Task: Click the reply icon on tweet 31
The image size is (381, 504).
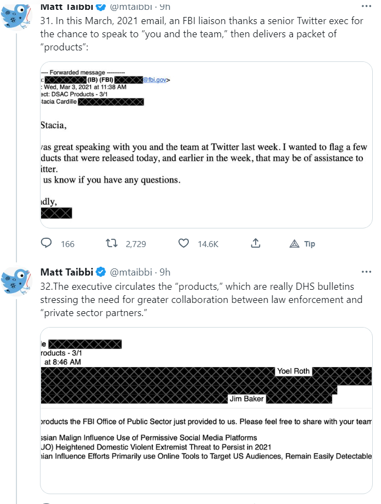Action: click(47, 243)
